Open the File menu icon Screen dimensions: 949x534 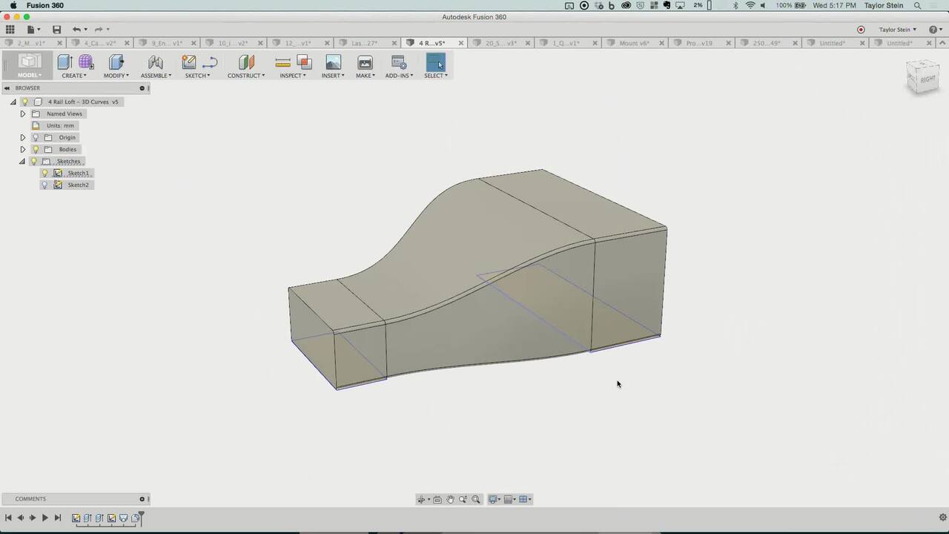point(31,30)
